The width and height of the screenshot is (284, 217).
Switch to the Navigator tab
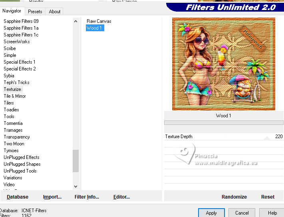coord(12,11)
